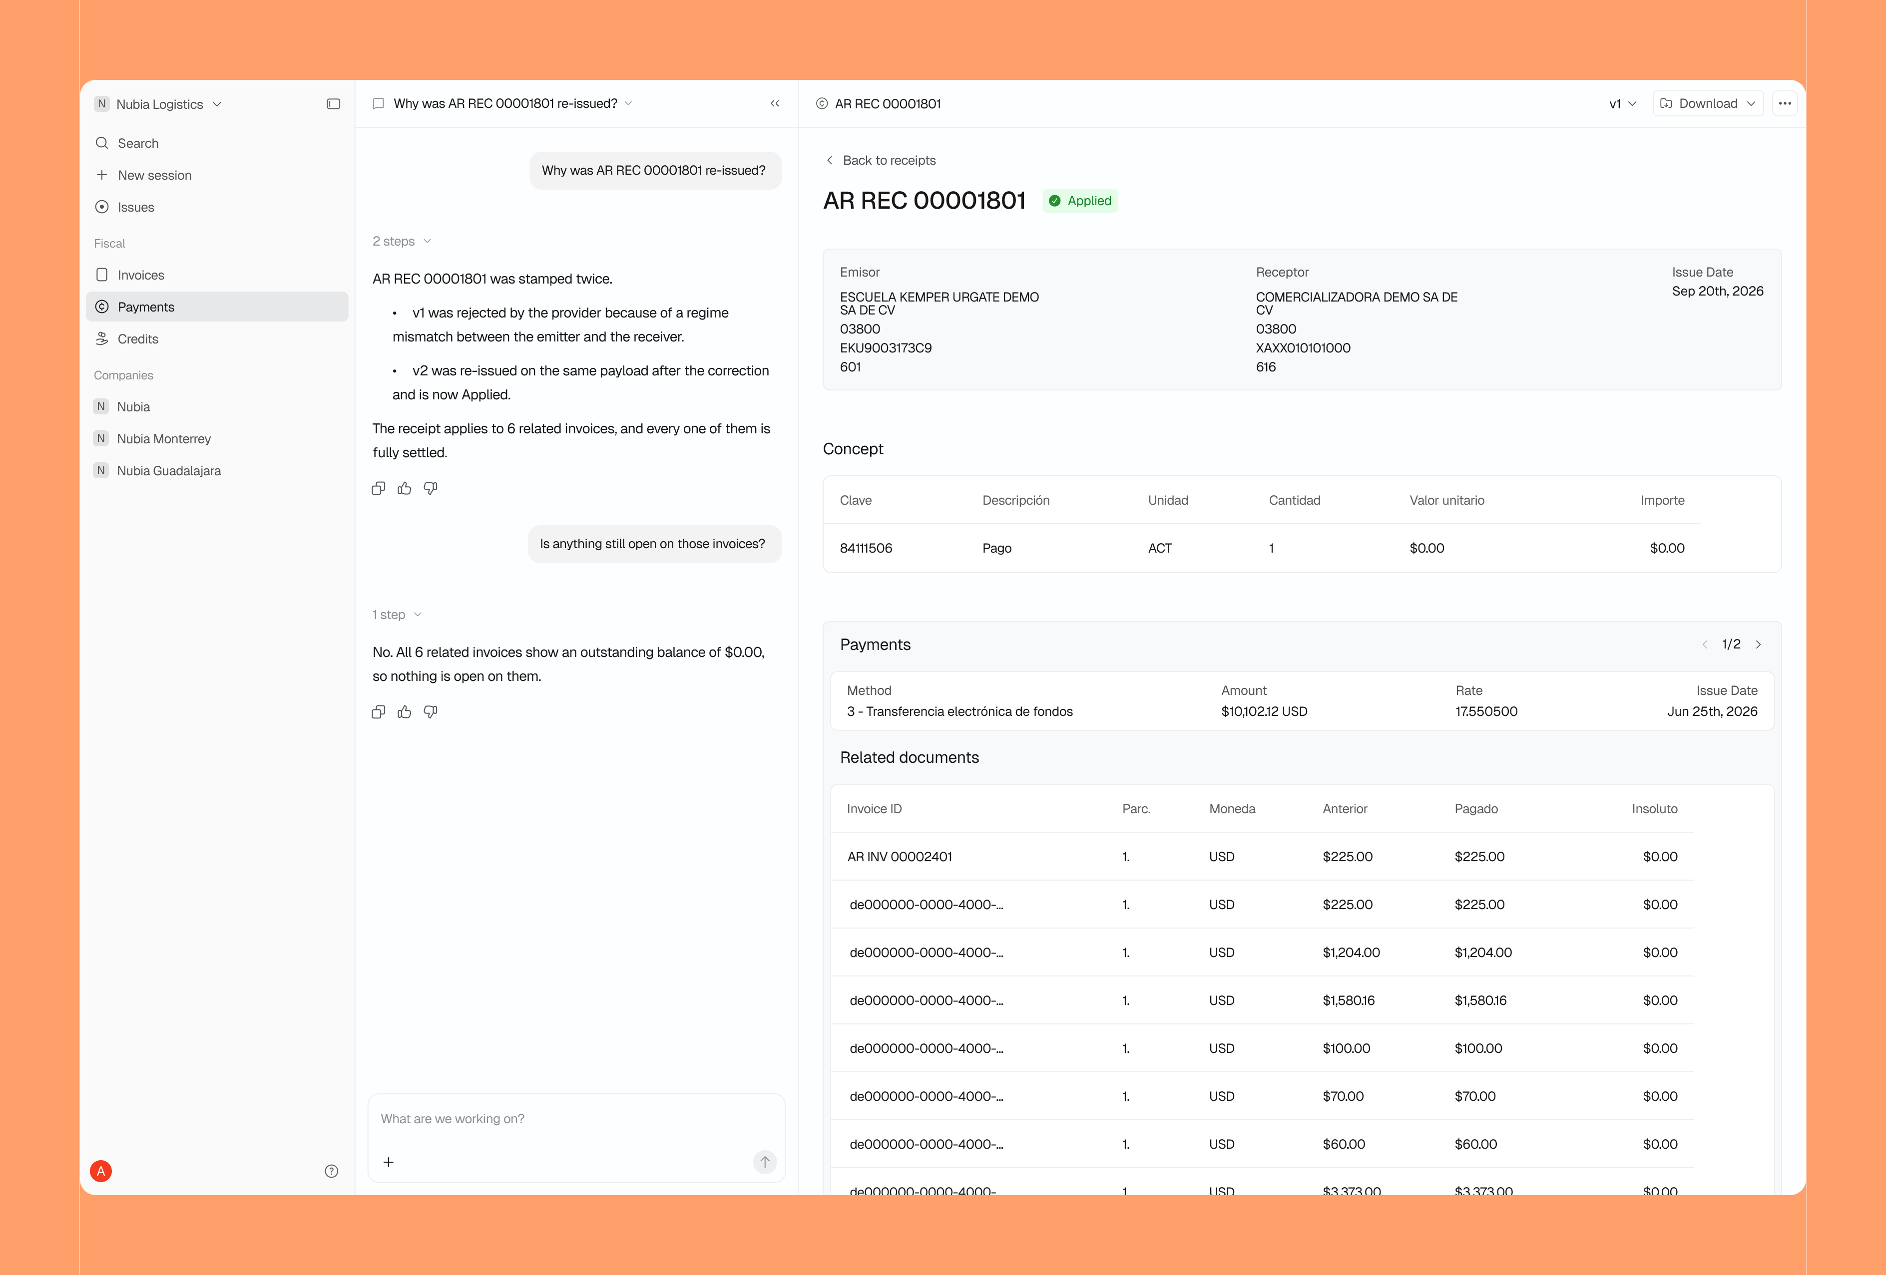Open Search in the sidebar

[217, 143]
